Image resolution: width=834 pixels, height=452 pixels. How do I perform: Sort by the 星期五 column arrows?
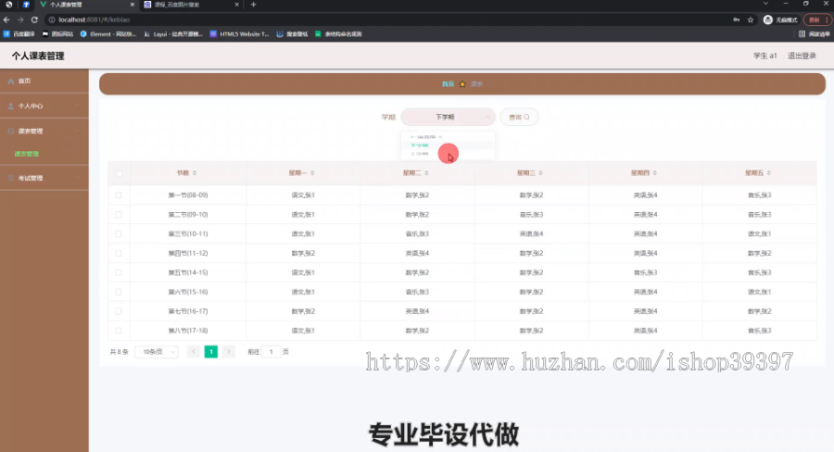coord(769,173)
